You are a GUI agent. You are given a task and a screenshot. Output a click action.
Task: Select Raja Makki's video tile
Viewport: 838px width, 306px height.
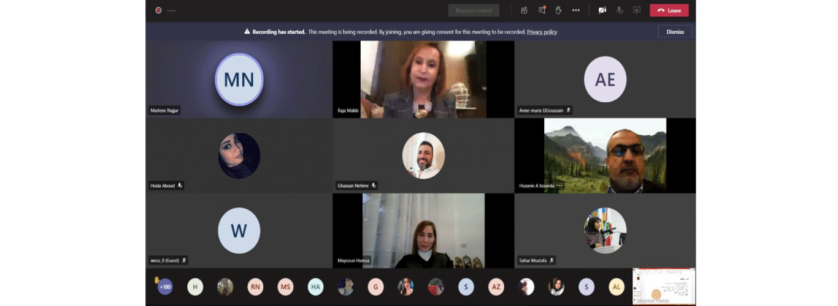coord(423,80)
